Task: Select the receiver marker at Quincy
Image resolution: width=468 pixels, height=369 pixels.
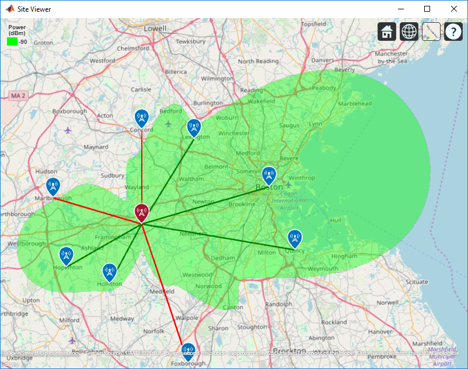Action: point(295,238)
